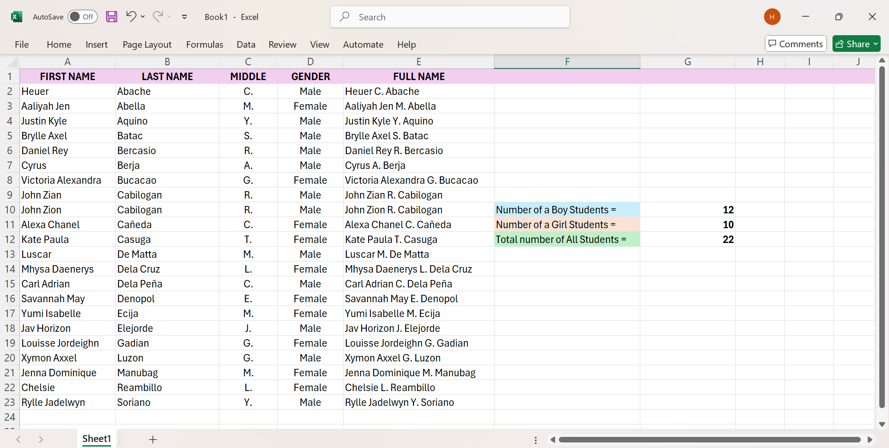Switch to the View tab

(319, 44)
